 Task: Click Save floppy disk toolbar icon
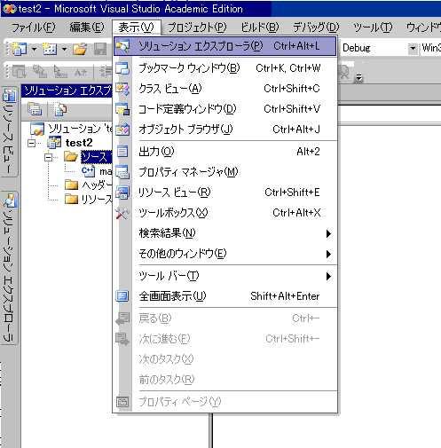point(100,49)
